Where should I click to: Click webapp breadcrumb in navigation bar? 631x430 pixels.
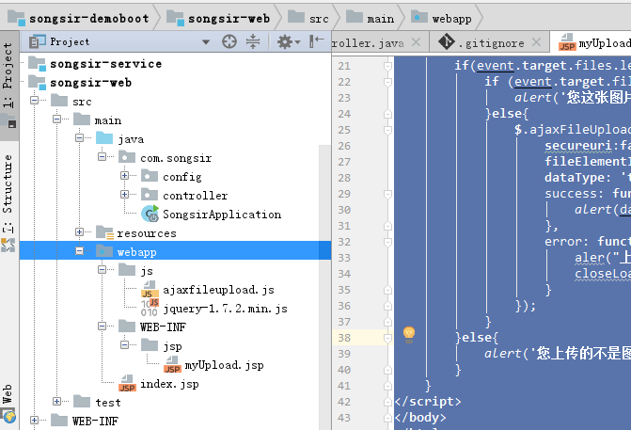point(441,18)
